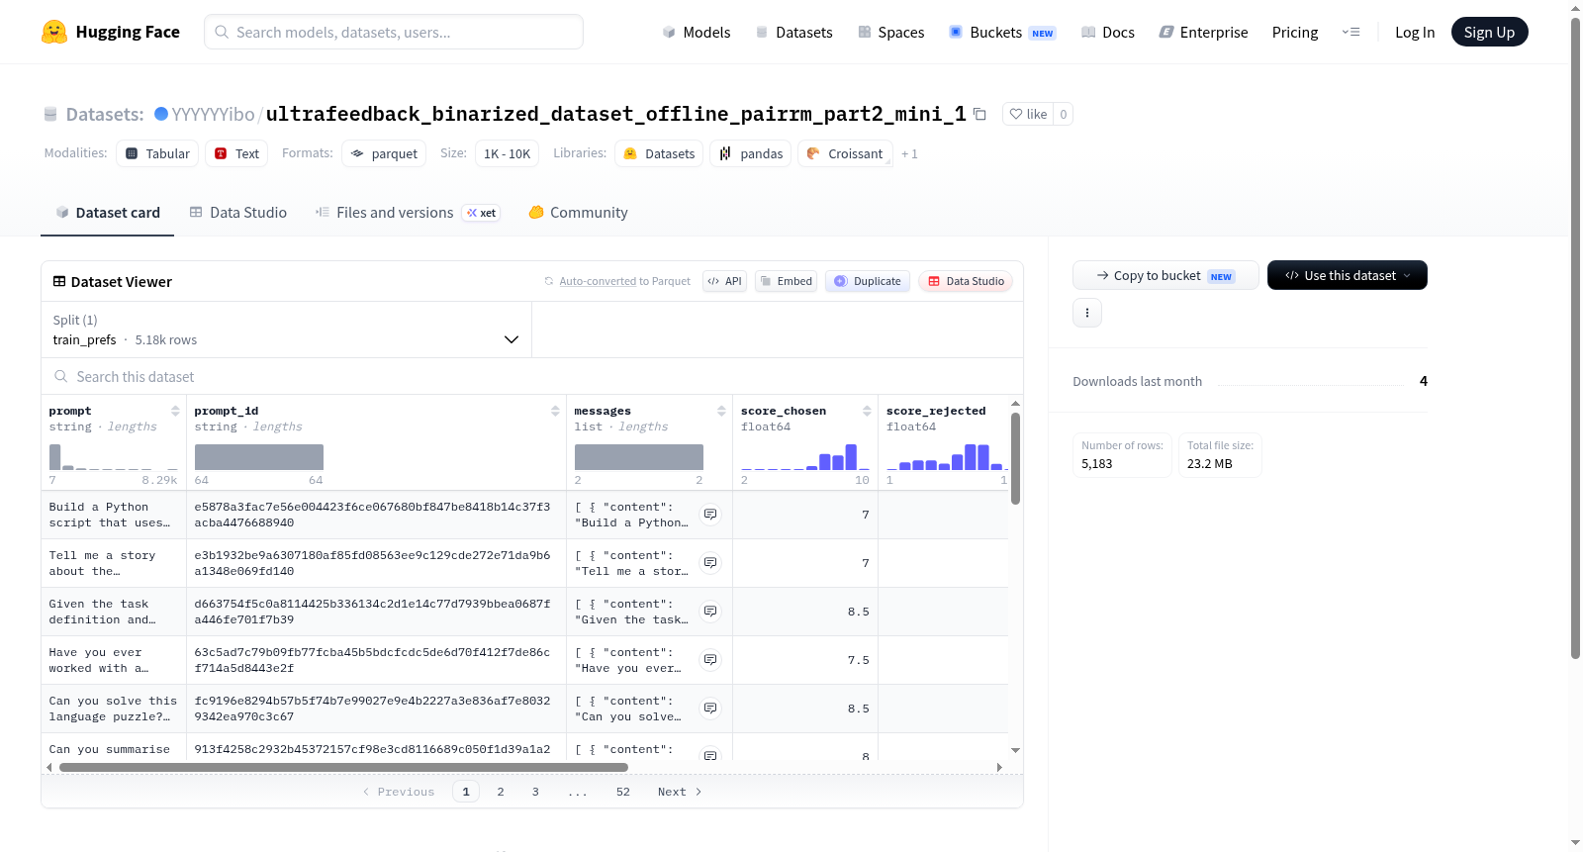
Task: Switch to the Dataset card tab
Action: tap(107, 212)
